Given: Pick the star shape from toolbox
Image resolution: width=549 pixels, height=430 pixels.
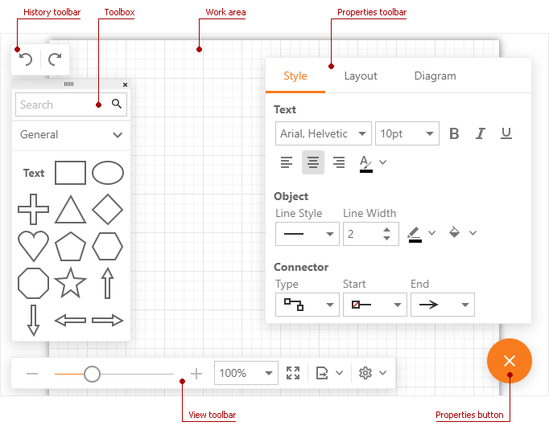Looking at the screenshot, I should [70, 283].
